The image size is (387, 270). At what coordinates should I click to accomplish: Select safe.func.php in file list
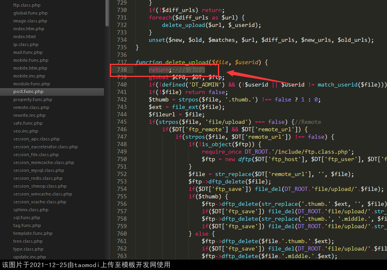[28, 123]
